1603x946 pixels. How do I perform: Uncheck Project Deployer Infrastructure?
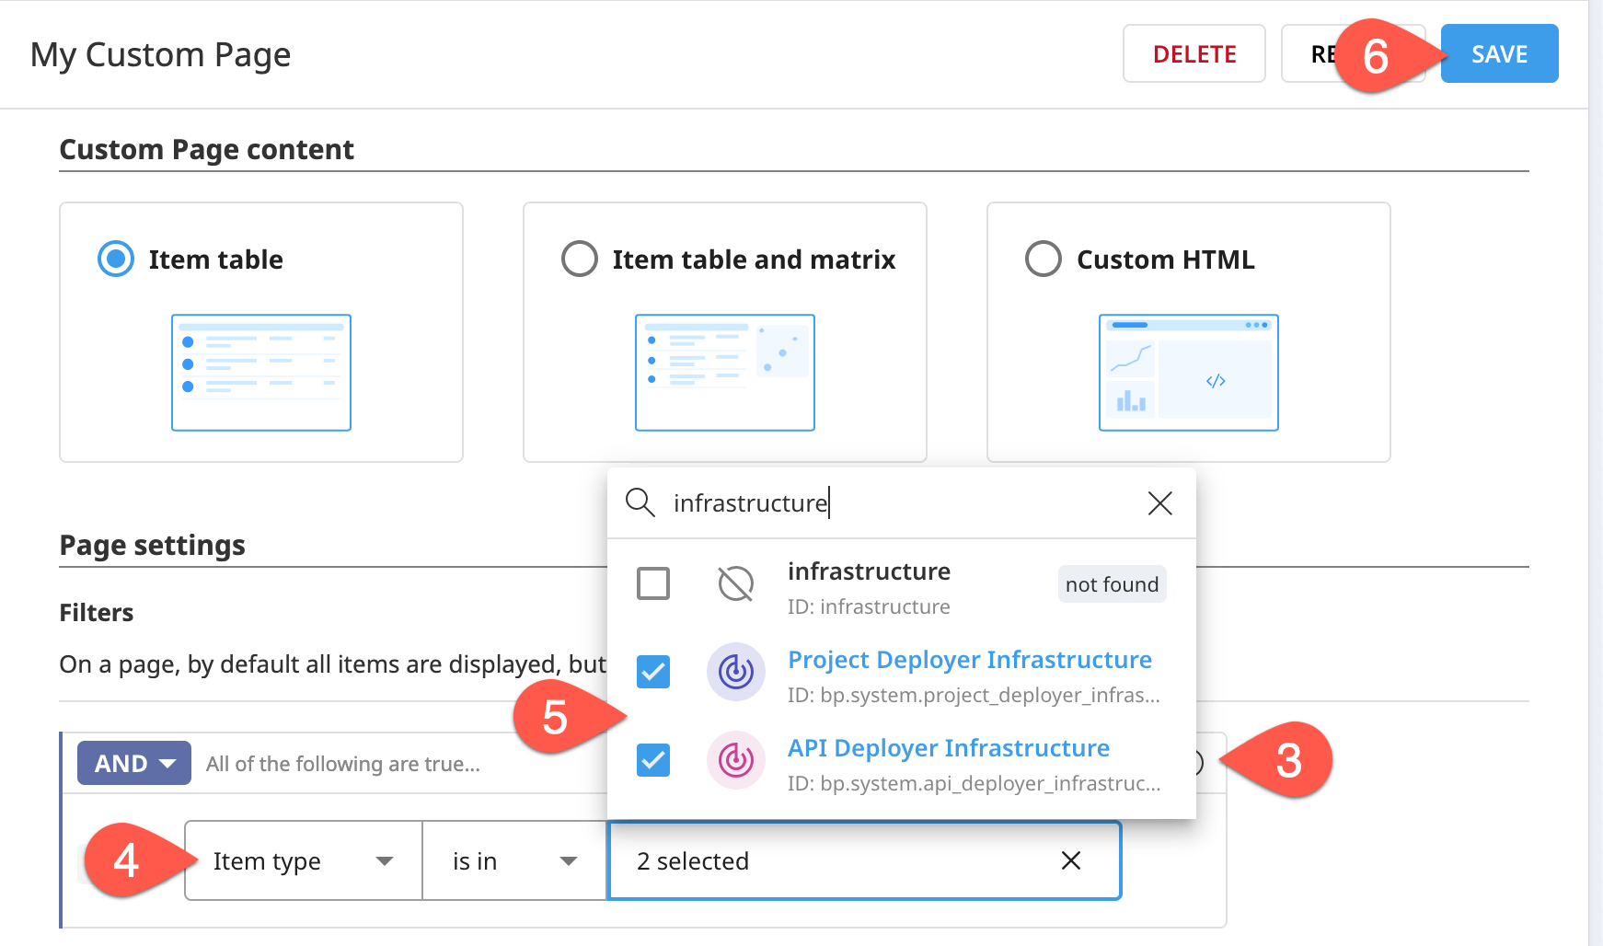[x=652, y=672]
